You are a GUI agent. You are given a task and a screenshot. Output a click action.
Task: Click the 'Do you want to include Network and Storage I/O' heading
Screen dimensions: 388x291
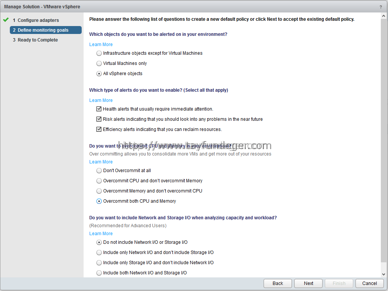tap(183, 218)
